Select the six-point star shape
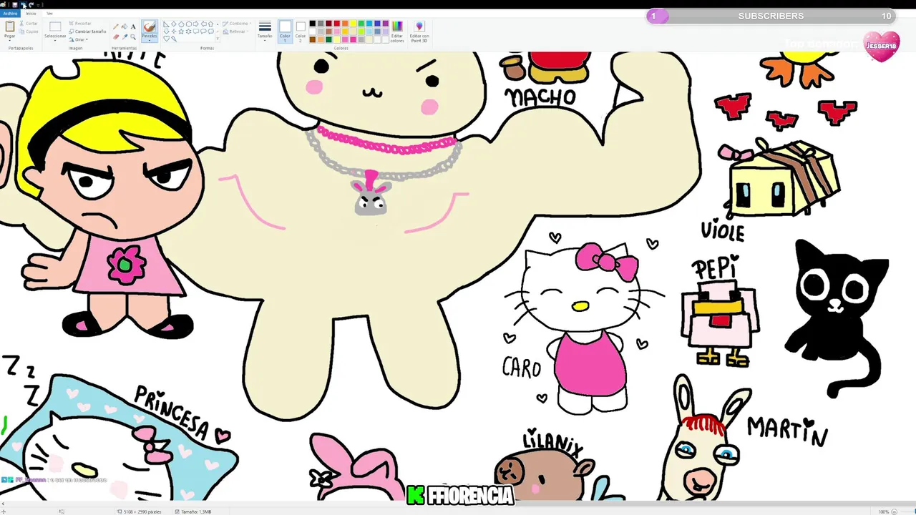The image size is (916, 515). coord(189,31)
